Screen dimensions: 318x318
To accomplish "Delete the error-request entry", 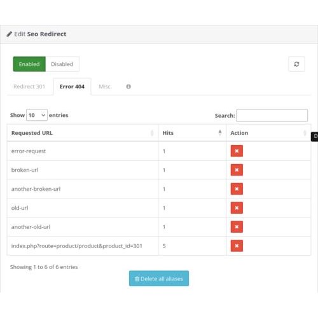I will pos(237,151).
